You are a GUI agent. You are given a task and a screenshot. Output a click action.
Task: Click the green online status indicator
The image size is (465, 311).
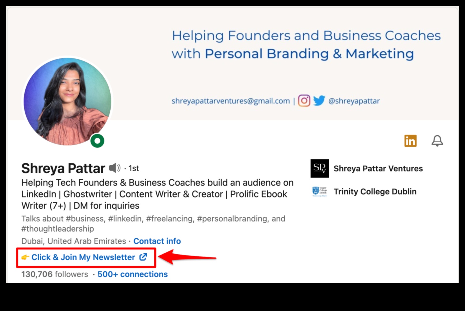point(97,141)
